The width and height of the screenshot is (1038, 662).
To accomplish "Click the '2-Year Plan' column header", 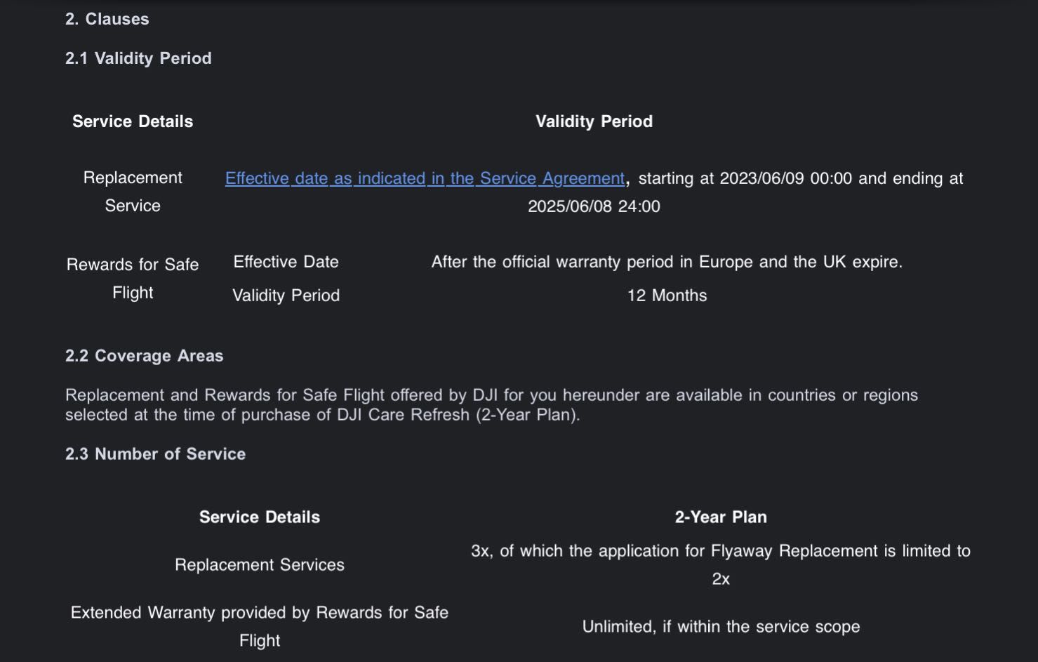I will click(x=721, y=517).
